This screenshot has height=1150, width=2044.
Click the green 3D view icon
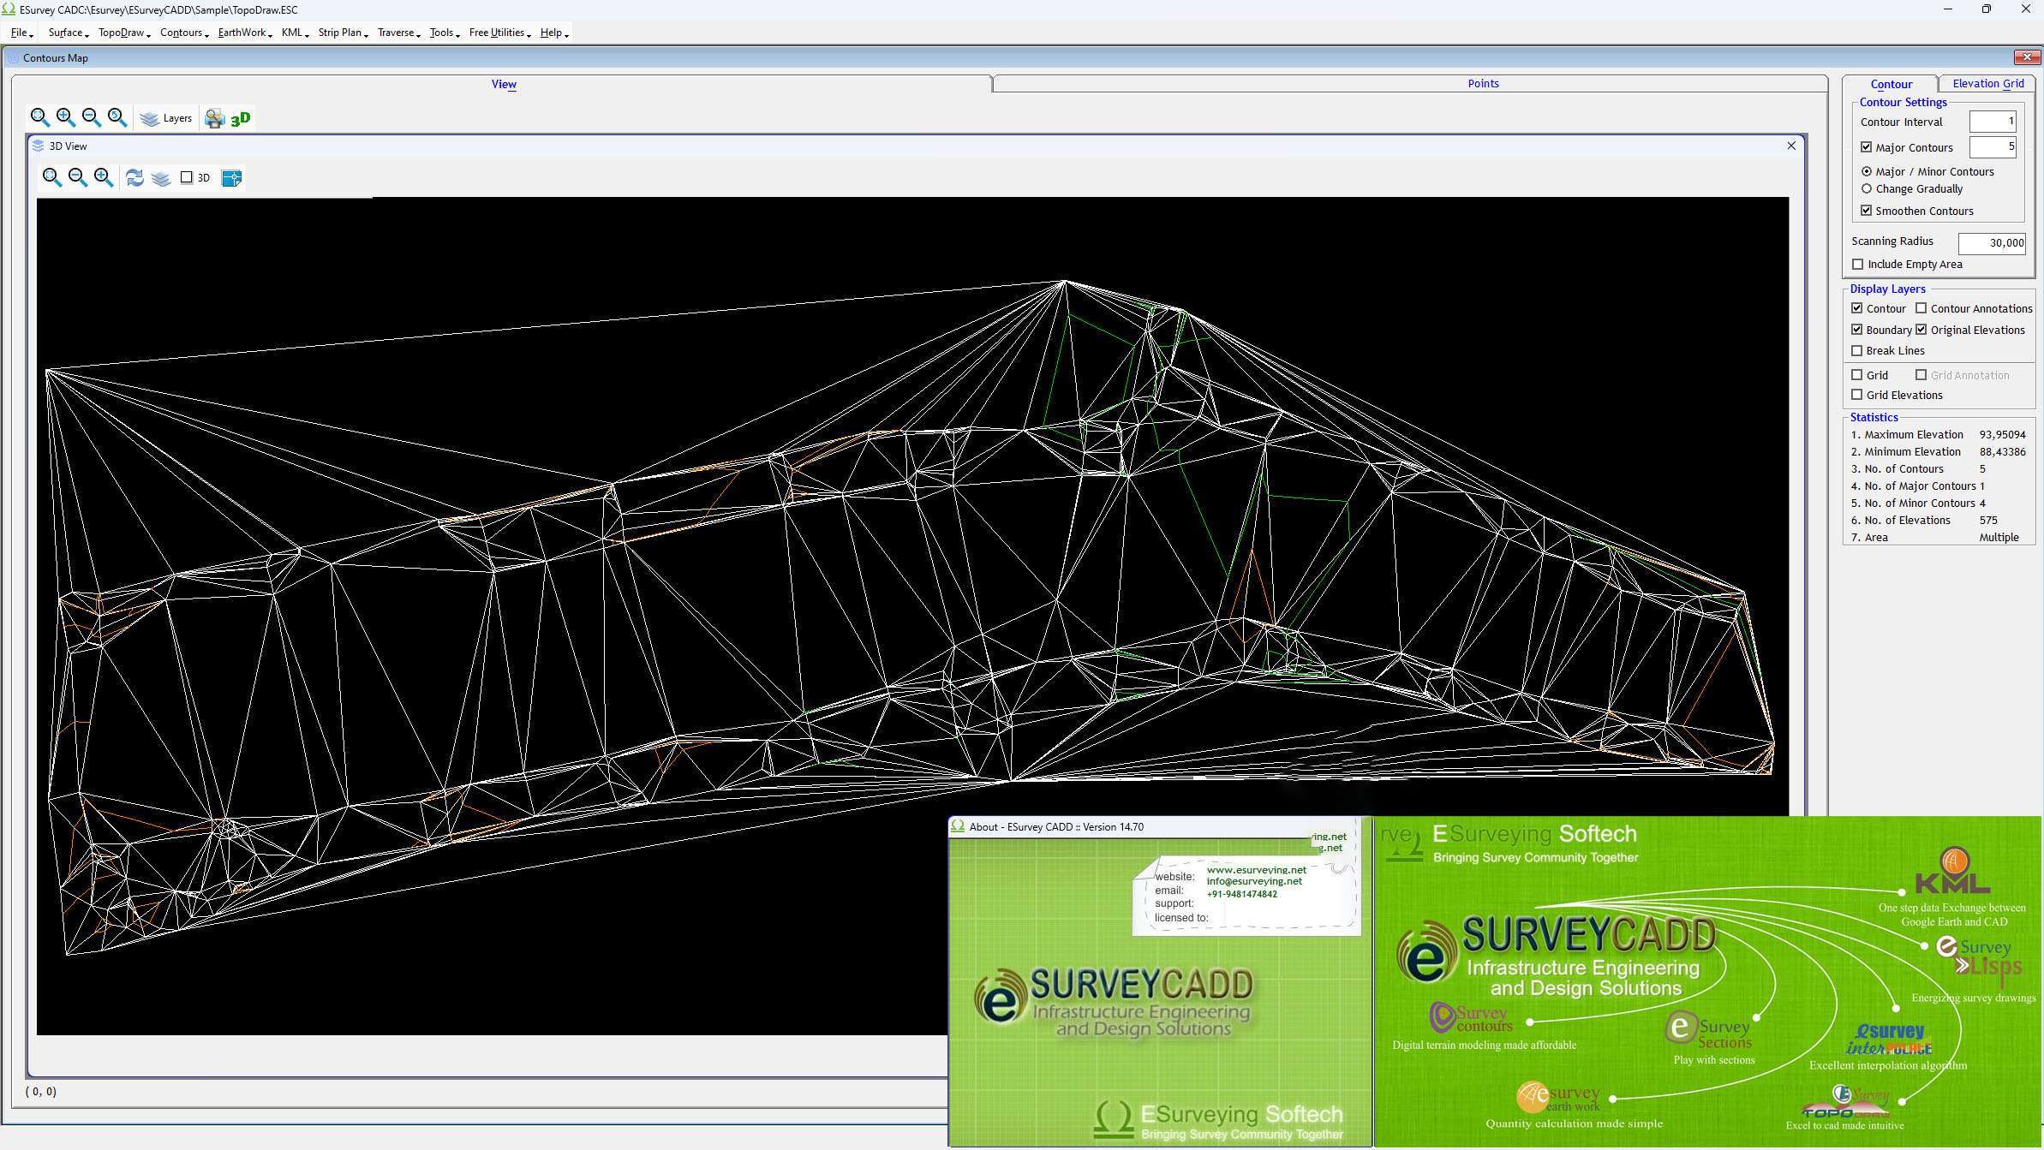[239, 117]
